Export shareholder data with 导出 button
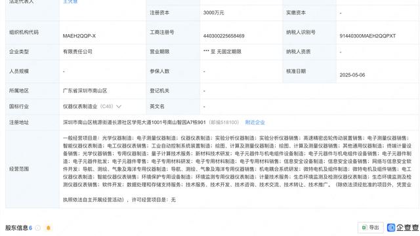The image size is (420, 236). pos(370,227)
